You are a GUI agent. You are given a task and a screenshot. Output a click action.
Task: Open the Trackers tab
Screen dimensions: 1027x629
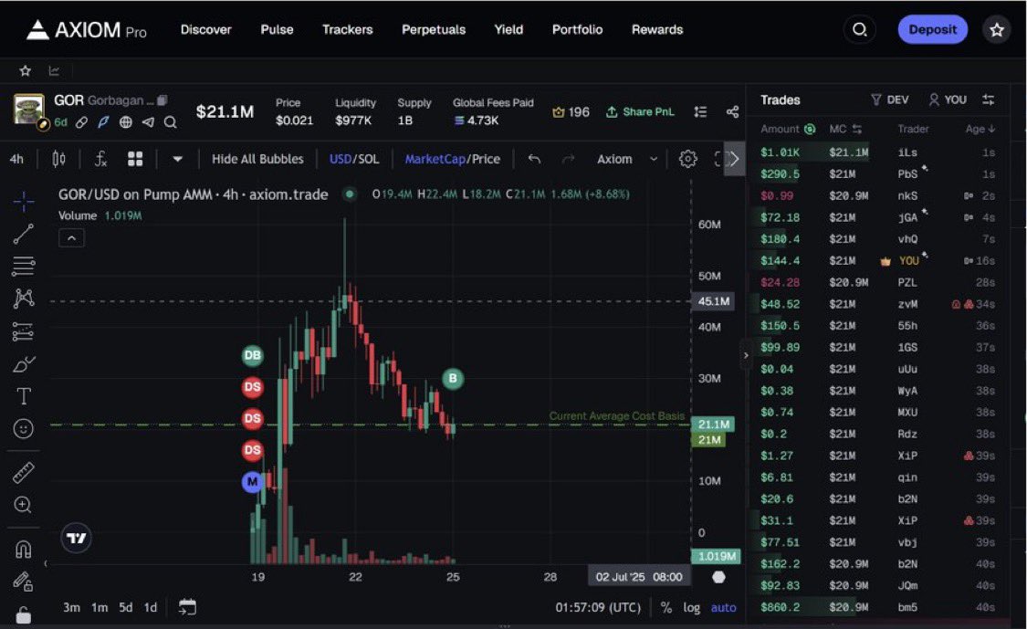coord(347,29)
